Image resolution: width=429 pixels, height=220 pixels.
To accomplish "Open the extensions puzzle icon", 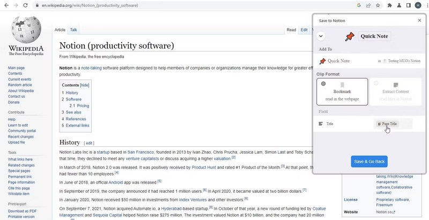I will [390, 5].
